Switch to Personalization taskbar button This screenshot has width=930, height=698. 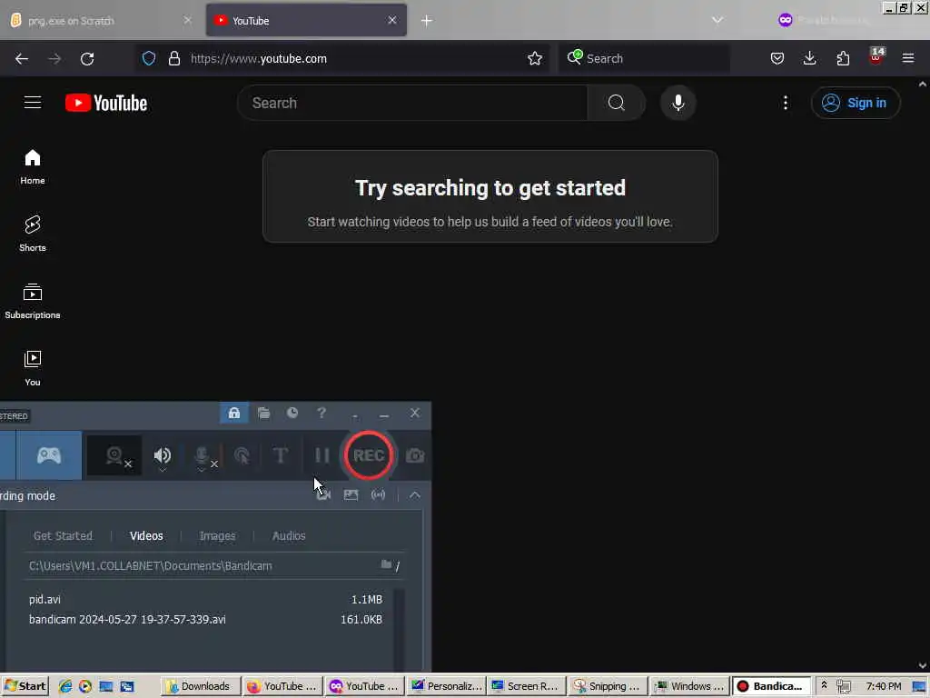pyautogui.click(x=446, y=686)
